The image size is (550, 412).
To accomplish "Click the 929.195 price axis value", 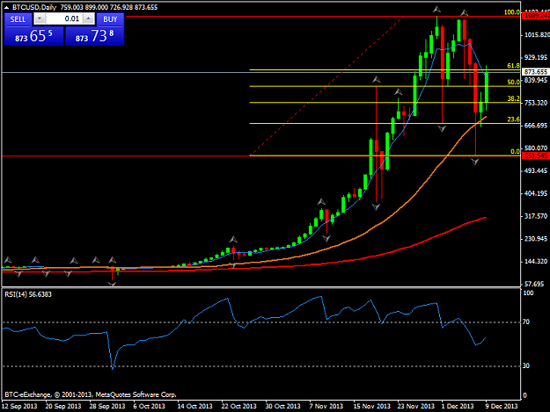I will pos(537,57).
